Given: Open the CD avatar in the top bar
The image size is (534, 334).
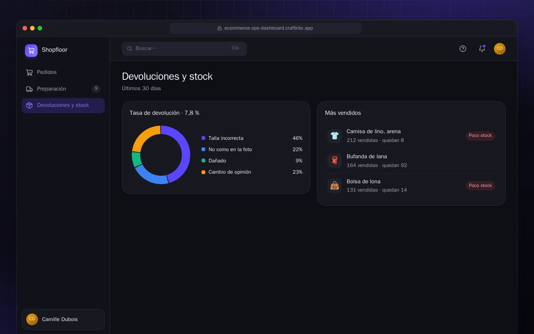Looking at the screenshot, I should pos(500,49).
